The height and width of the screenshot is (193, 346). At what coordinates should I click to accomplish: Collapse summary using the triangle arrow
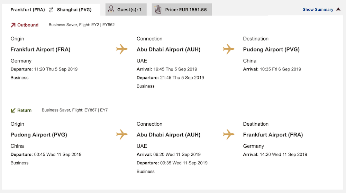[338, 9]
